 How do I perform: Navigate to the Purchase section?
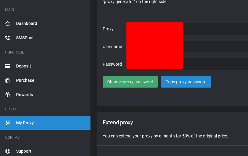coord(25,80)
